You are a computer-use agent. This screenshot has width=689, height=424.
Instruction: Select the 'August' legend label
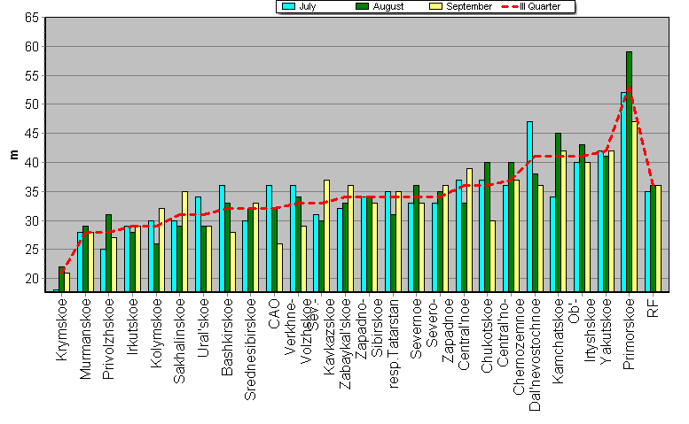pyautogui.click(x=388, y=6)
